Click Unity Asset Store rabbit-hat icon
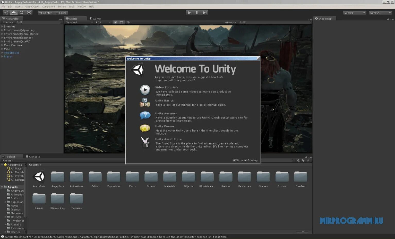The image size is (395, 239). 145,142
